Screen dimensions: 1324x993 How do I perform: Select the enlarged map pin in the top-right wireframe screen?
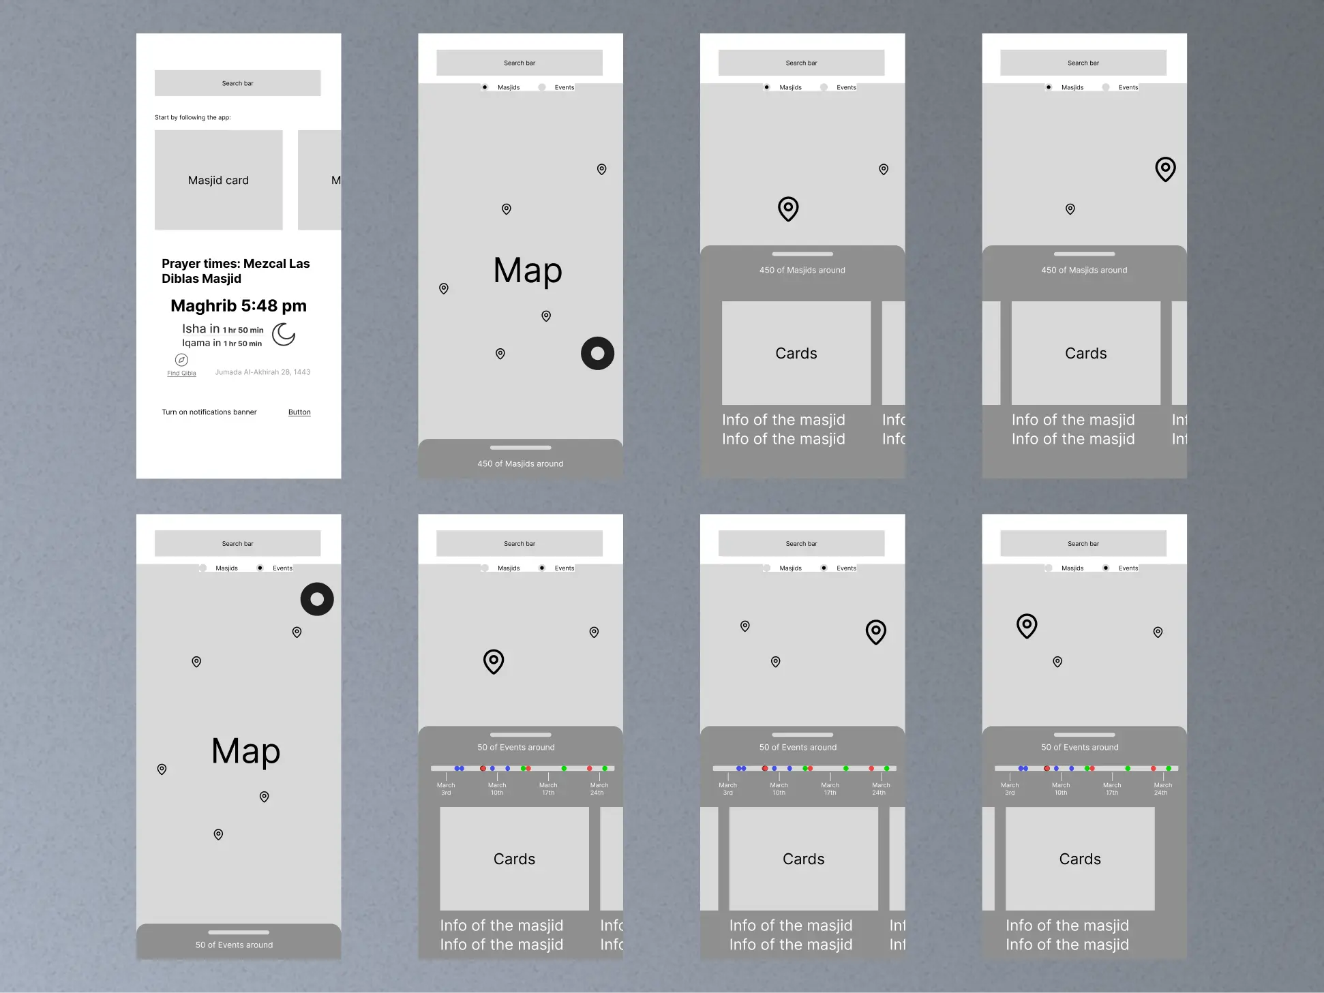(x=1165, y=168)
